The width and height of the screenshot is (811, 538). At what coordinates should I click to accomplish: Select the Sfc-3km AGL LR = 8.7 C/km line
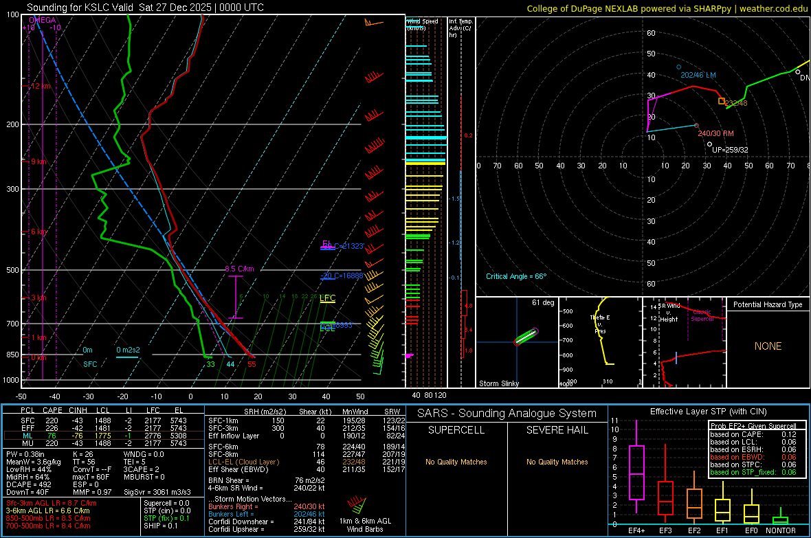(52, 503)
